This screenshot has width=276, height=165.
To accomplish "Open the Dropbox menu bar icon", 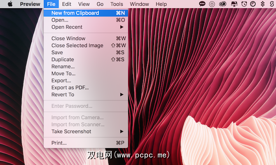I will (263, 4).
